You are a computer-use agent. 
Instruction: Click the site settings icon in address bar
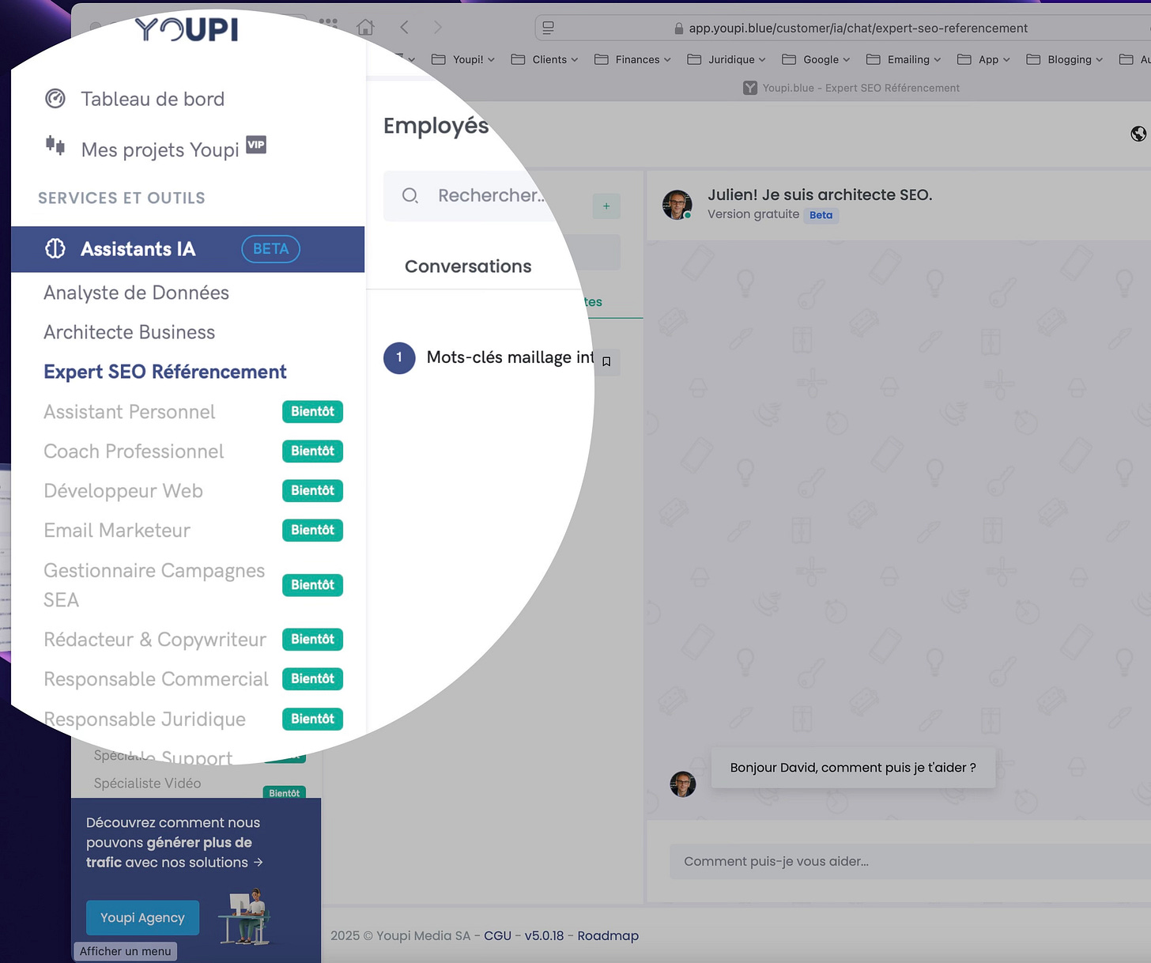click(x=548, y=28)
